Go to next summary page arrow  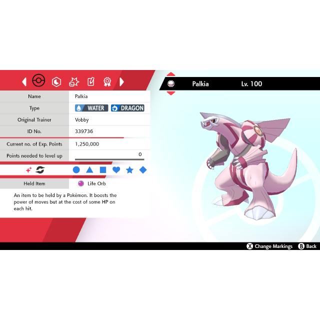click(x=121, y=81)
